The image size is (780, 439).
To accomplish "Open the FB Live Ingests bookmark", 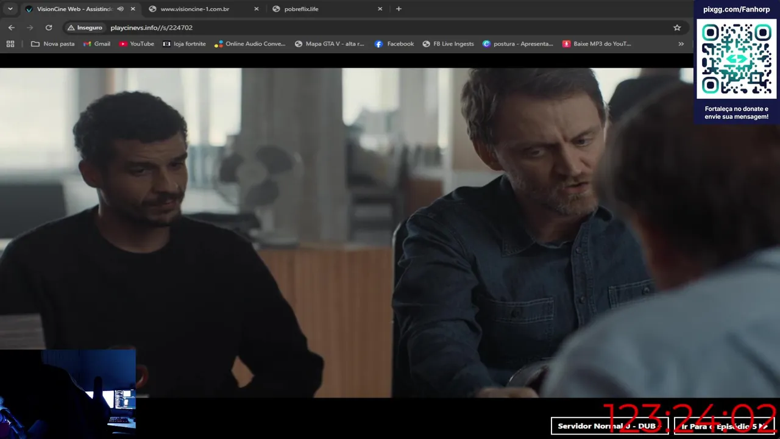I will (x=448, y=44).
